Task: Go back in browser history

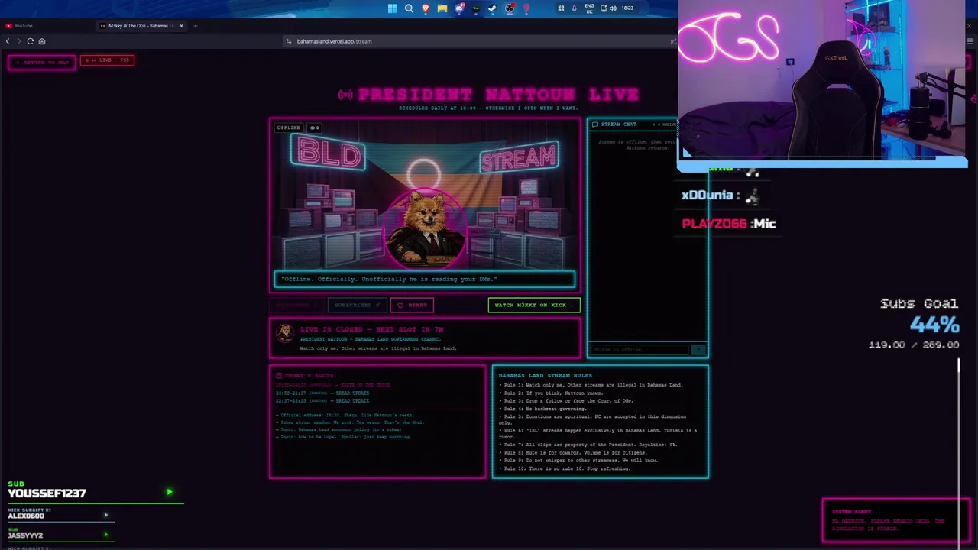Action: click(8, 41)
